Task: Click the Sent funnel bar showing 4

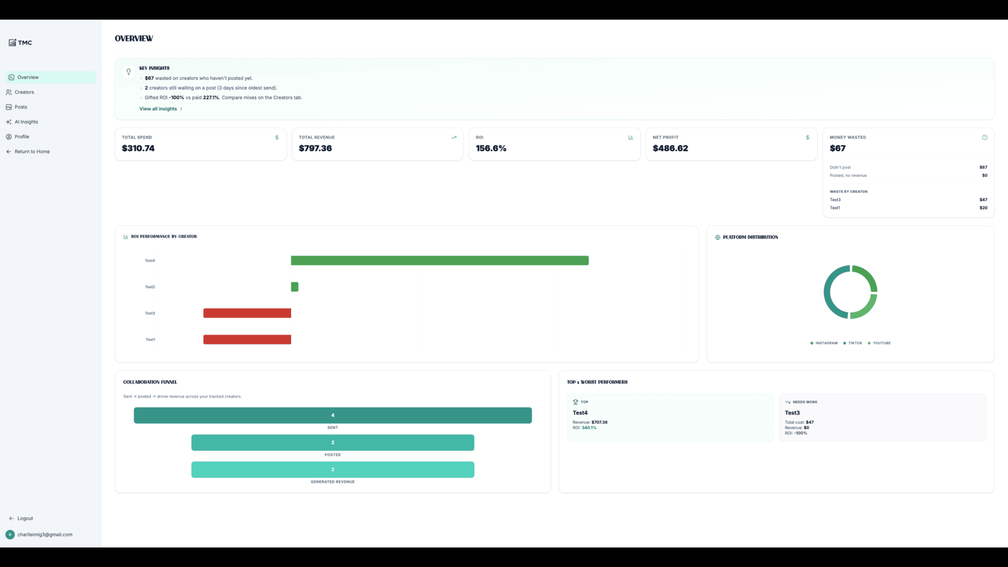Action: (x=333, y=415)
